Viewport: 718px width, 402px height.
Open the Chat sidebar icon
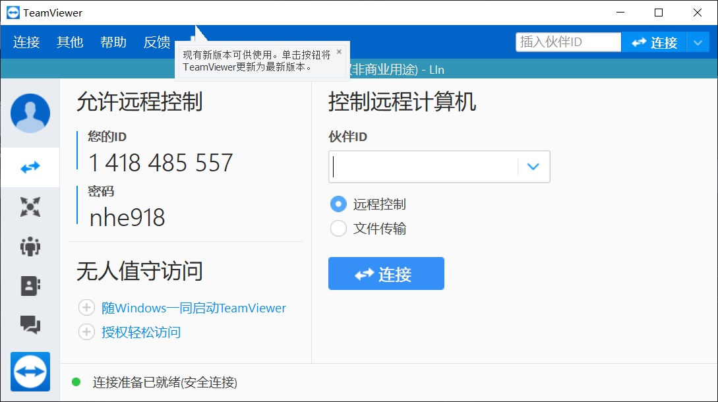[30, 325]
